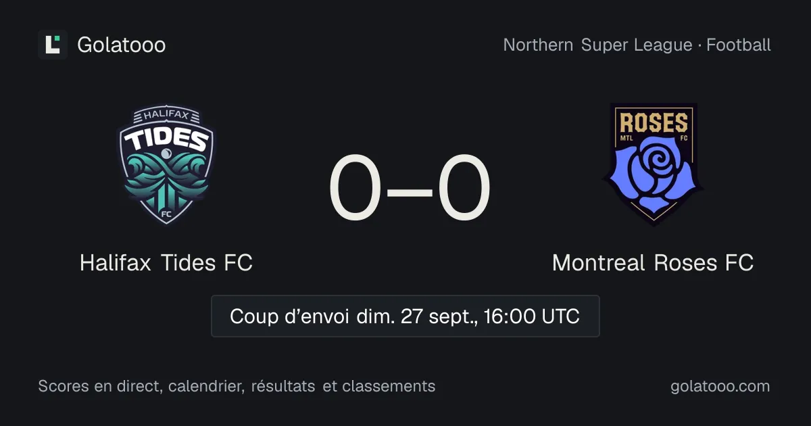The image size is (811, 426).
Task: Click the home team score zero
Action: 355,189
